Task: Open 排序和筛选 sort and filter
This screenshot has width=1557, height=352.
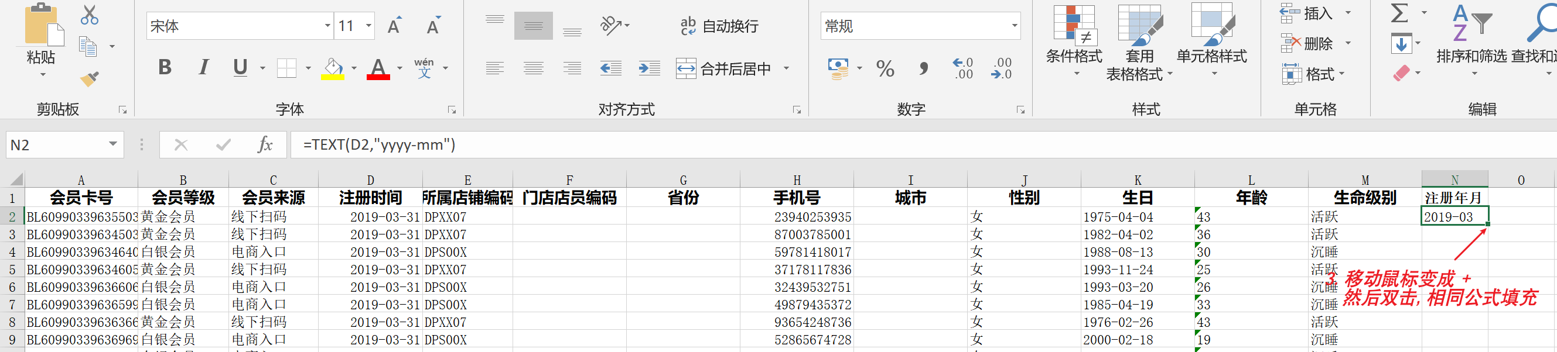Action: pyautogui.click(x=1472, y=39)
